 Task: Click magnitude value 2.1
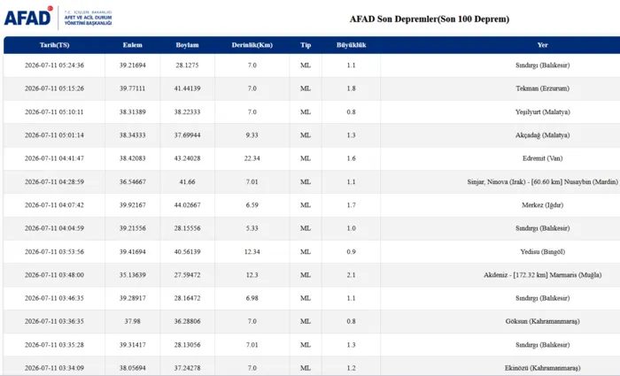[351, 275]
